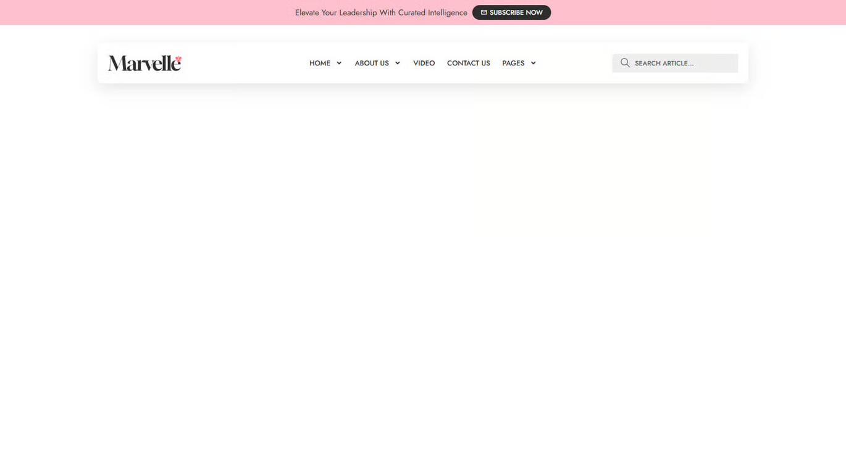Viewport: 846px width, 468px height.
Task: Click the Marvelle wordmark text
Action: 142,63
